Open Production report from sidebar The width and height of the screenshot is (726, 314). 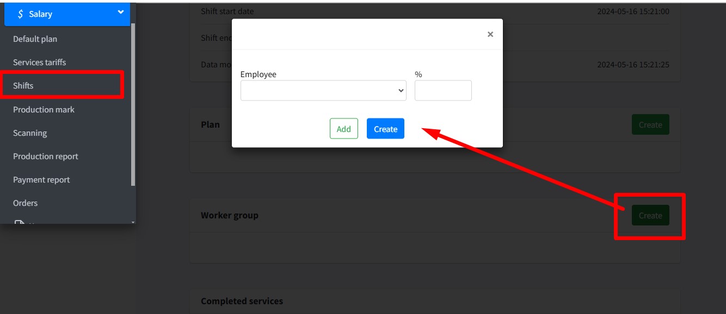[x=46, y=156]
